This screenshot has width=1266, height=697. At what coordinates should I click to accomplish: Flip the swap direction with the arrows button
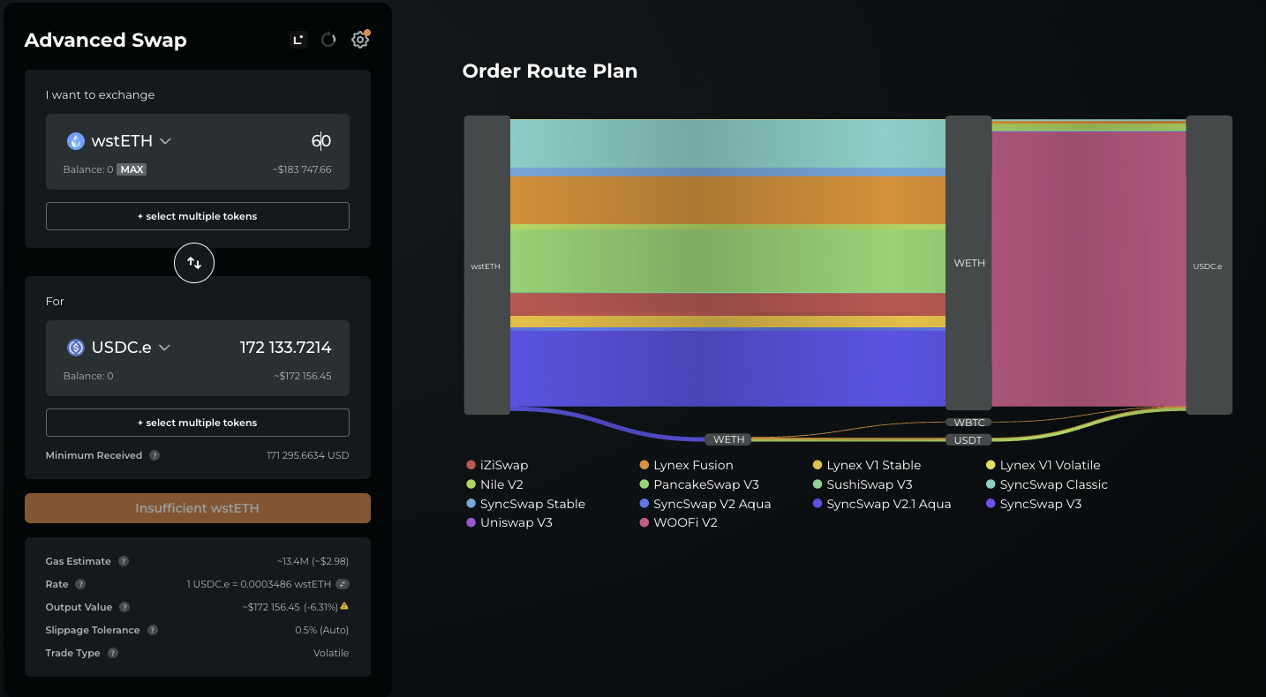194,262
